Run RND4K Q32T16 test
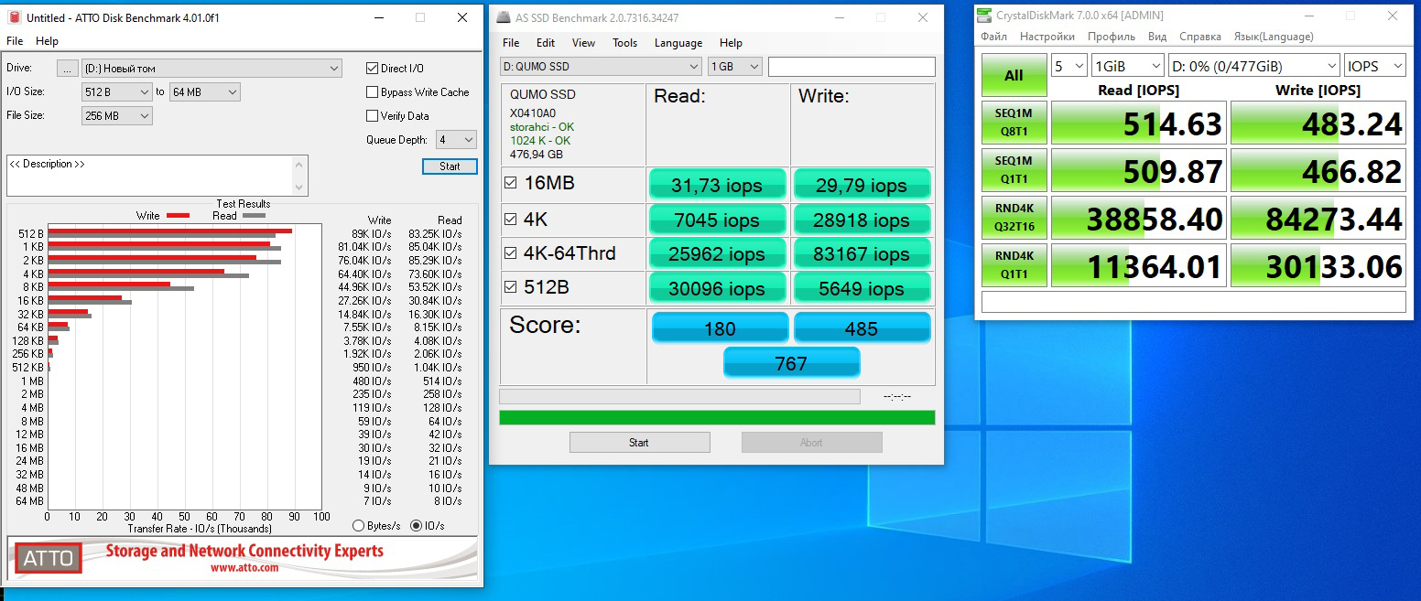 click(x=1014, y=219)
